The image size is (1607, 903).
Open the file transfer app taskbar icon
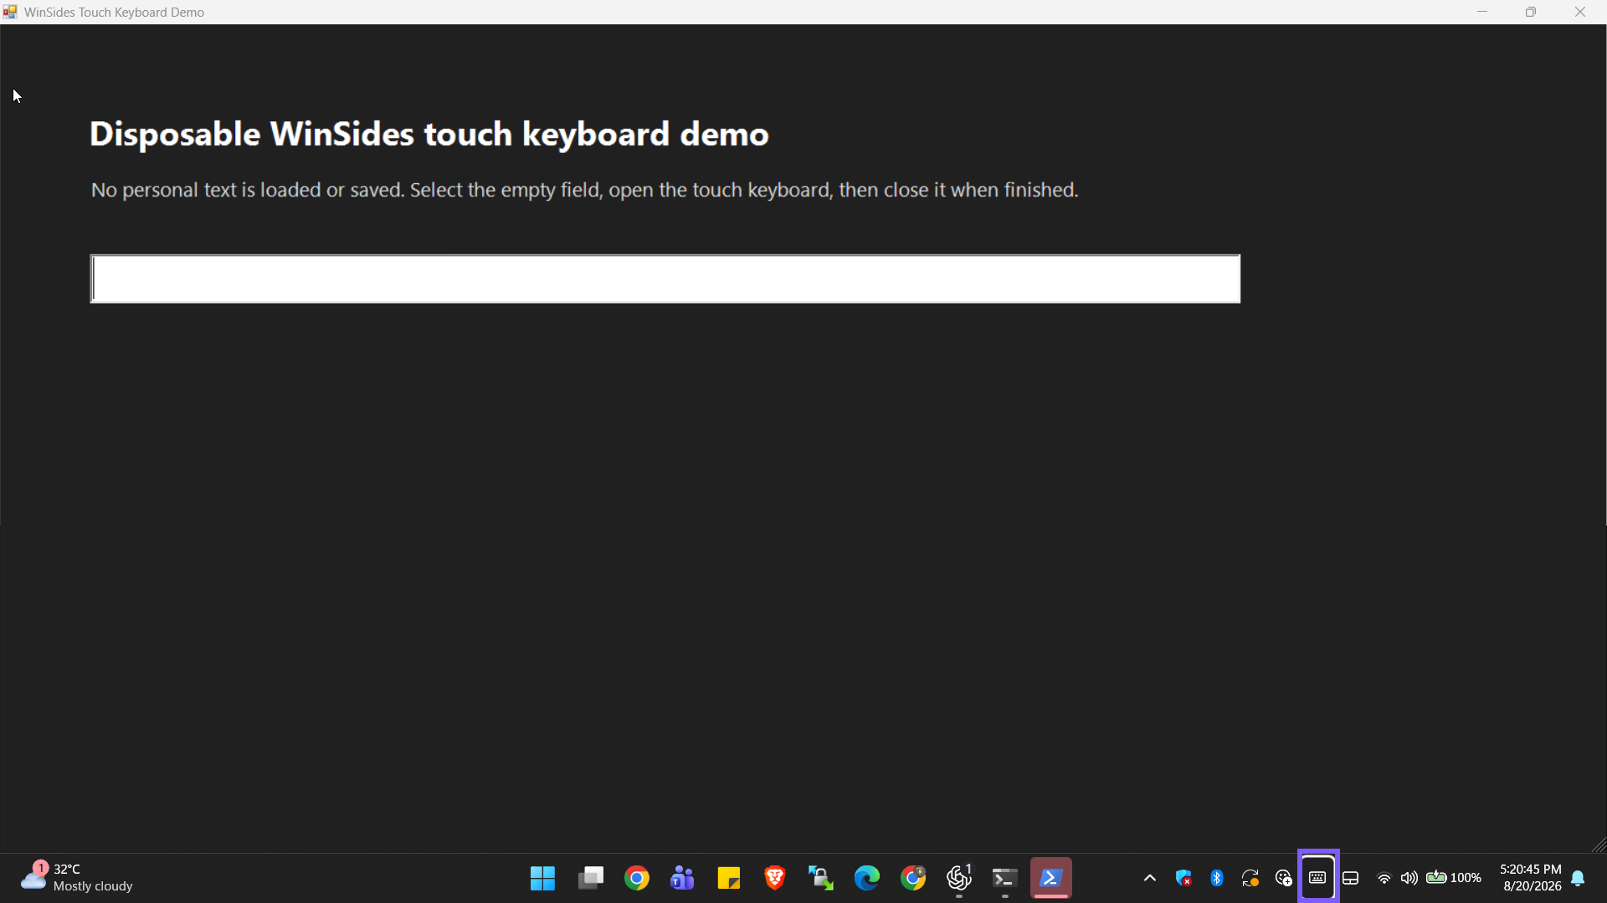click(821, 878)
